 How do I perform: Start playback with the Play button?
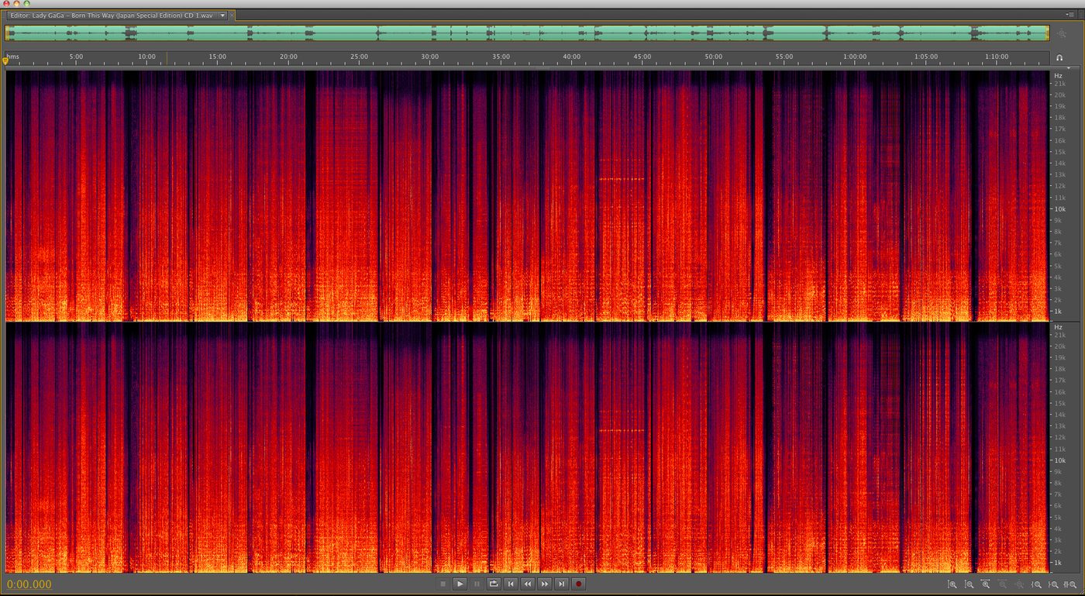click(x=460, y=584)
